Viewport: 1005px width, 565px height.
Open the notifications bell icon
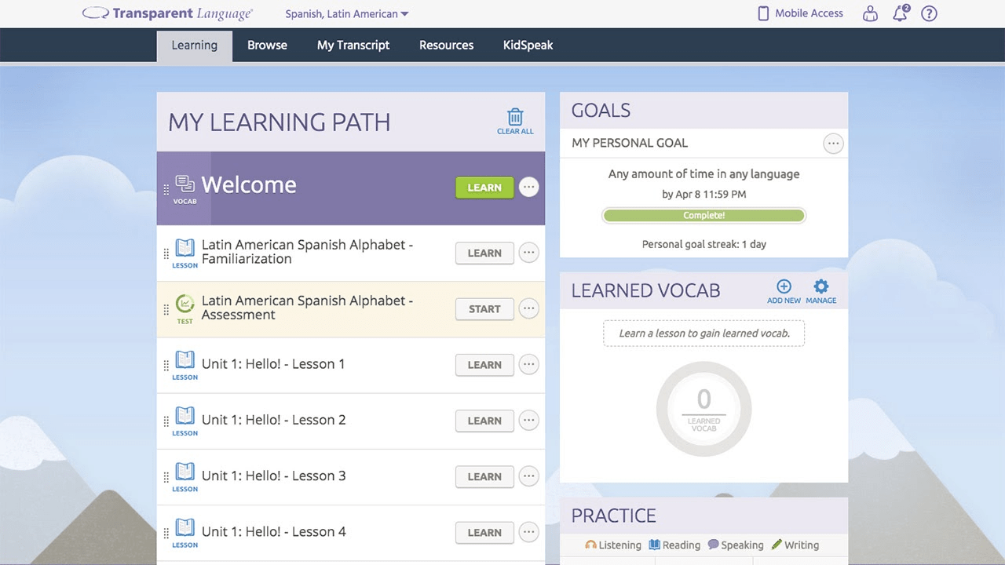click(900, 13)
